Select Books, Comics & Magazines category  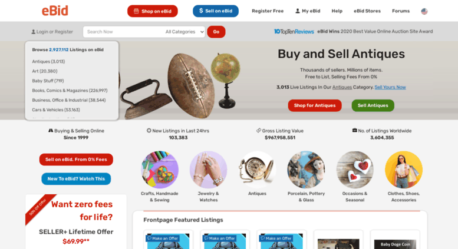(70, 91)
